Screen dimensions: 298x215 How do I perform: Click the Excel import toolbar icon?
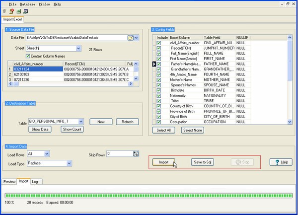pos(18,10)
